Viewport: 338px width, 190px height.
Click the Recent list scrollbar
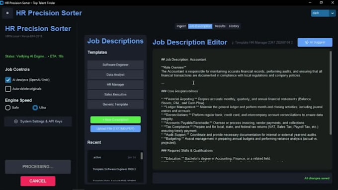tap(142, 156)
